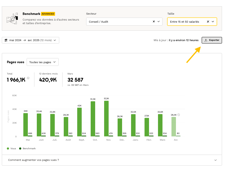Viewport: 234px width, 171px height.
Task: Select the Déc. bar showing 26,3K
Action: pyautogui.click(x=120, y=128)
